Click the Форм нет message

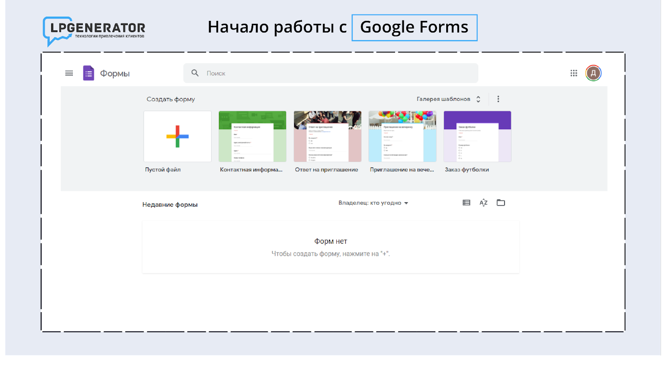click(x=331, y=241)
